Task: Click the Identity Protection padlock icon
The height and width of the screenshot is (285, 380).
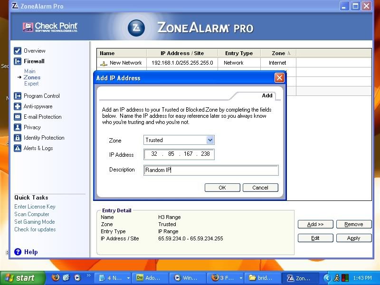Action: [x=18, y=138]
